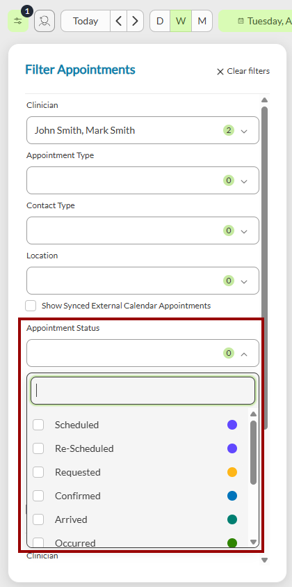Go to previous week arrow
Screen dimensions: 292x587
(x=118, y=21)
